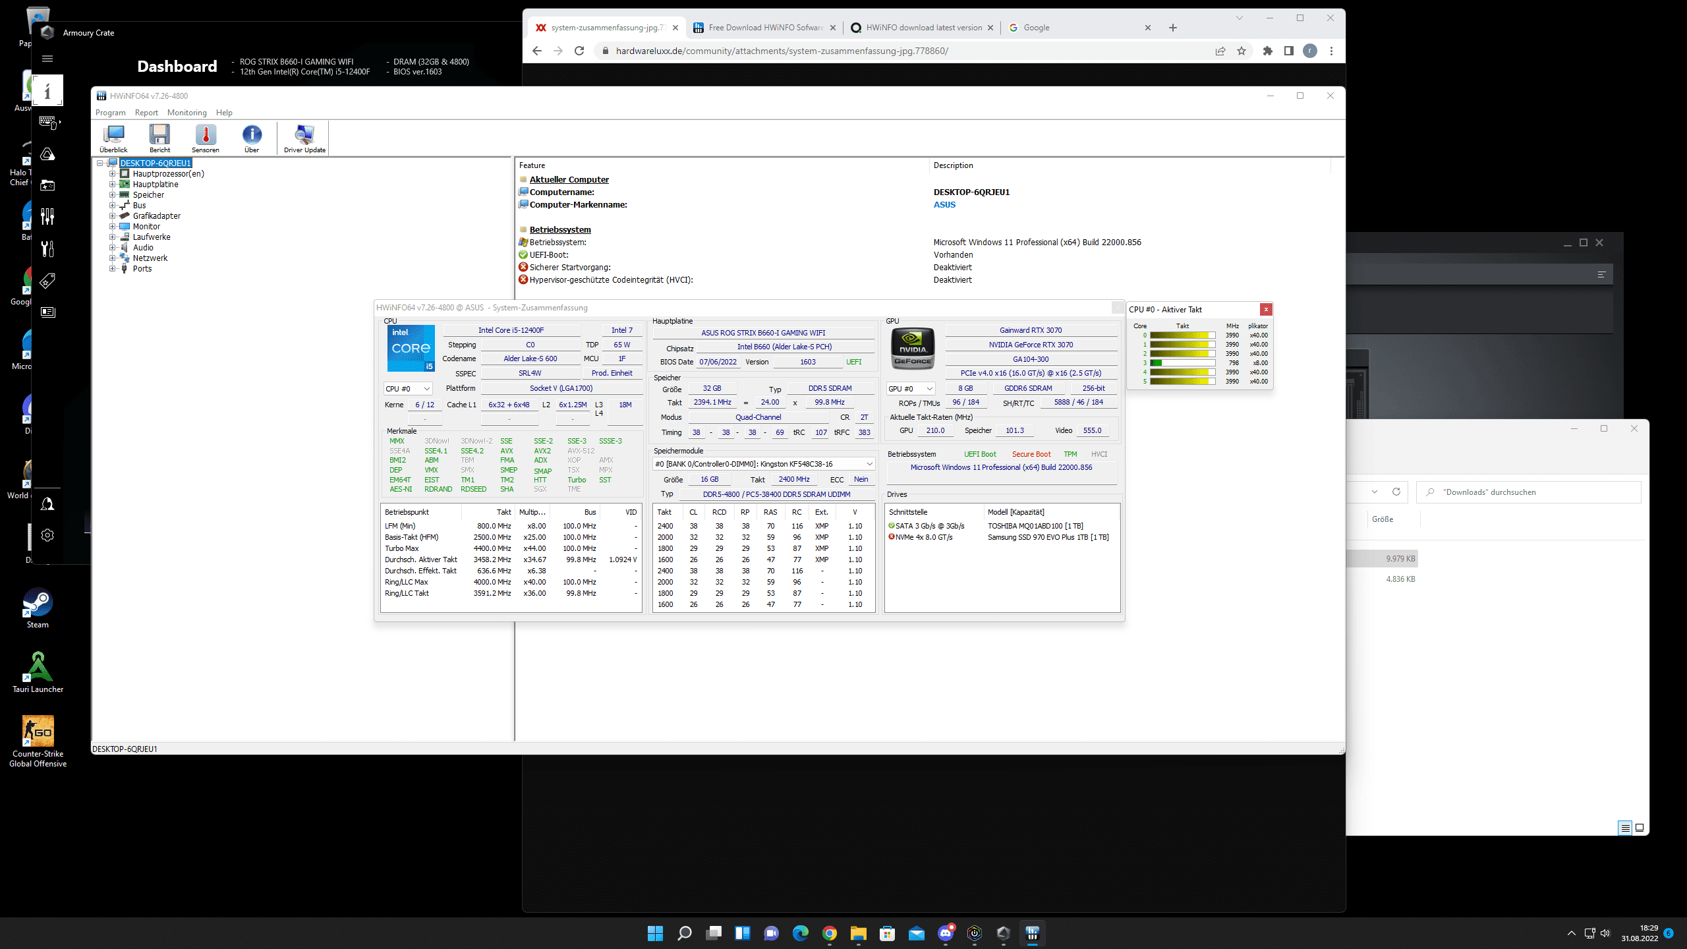Viewport: 1687px width, 949px height.
Task: Click the share icon in Chrome address bar
Action: click(1220, 51)
